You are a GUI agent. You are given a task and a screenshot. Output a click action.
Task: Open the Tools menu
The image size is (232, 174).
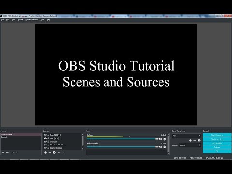[43, 20]
